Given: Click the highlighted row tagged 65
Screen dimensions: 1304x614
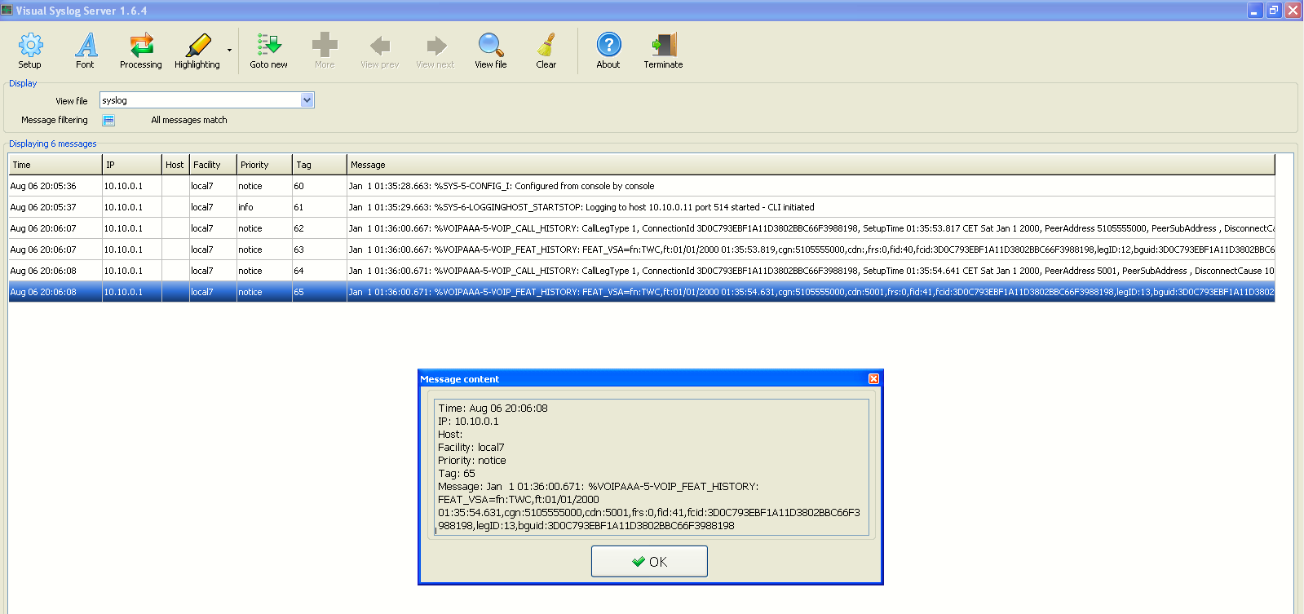Looking at the screenshot, I should 641,292.
